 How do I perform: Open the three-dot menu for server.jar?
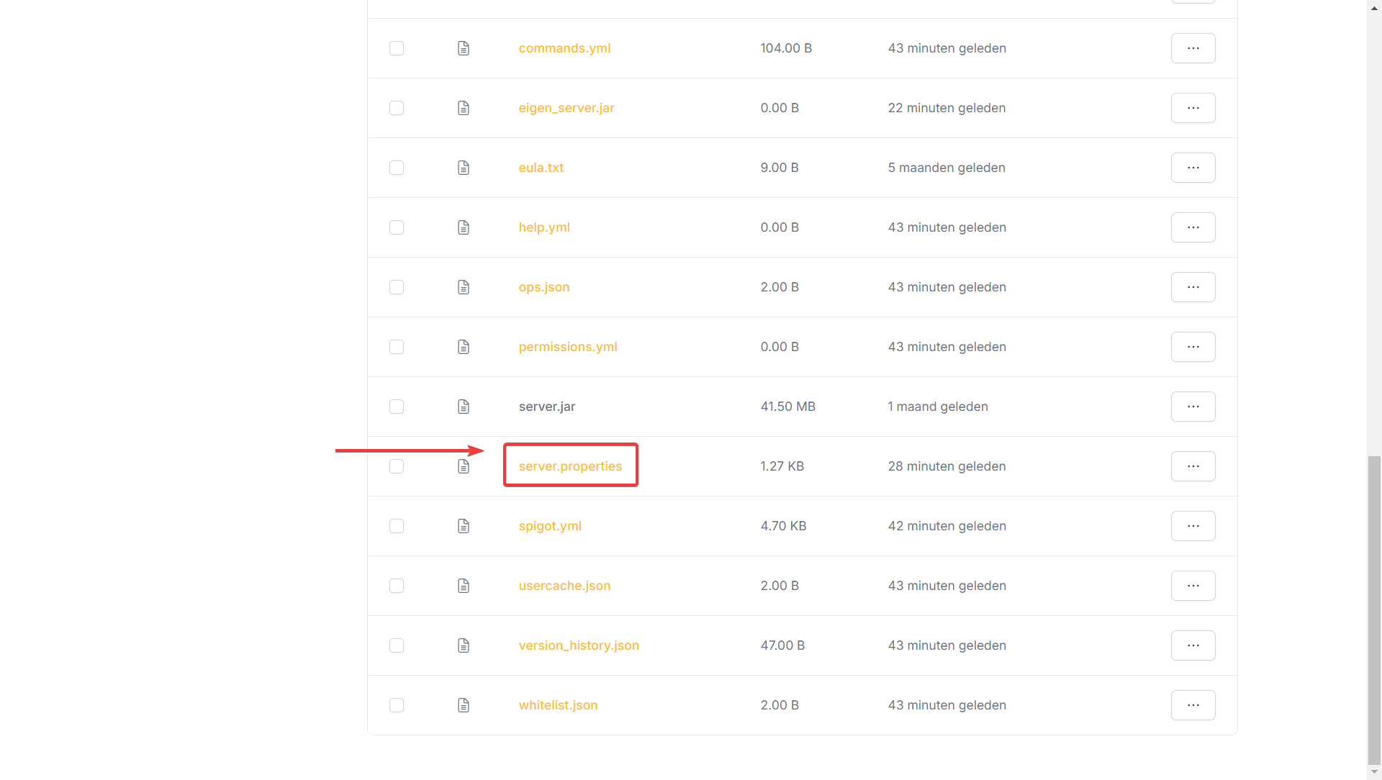pos(1193,407)
